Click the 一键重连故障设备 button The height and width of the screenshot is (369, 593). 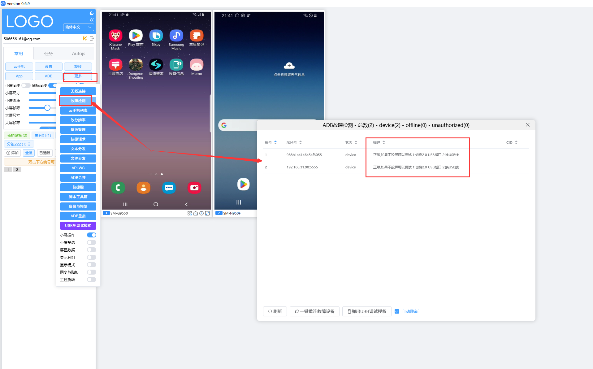(314, 311)
